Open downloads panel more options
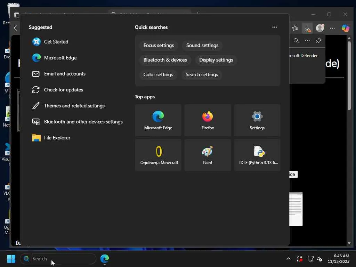Viewport: 356px width, 267px height. 307,41
